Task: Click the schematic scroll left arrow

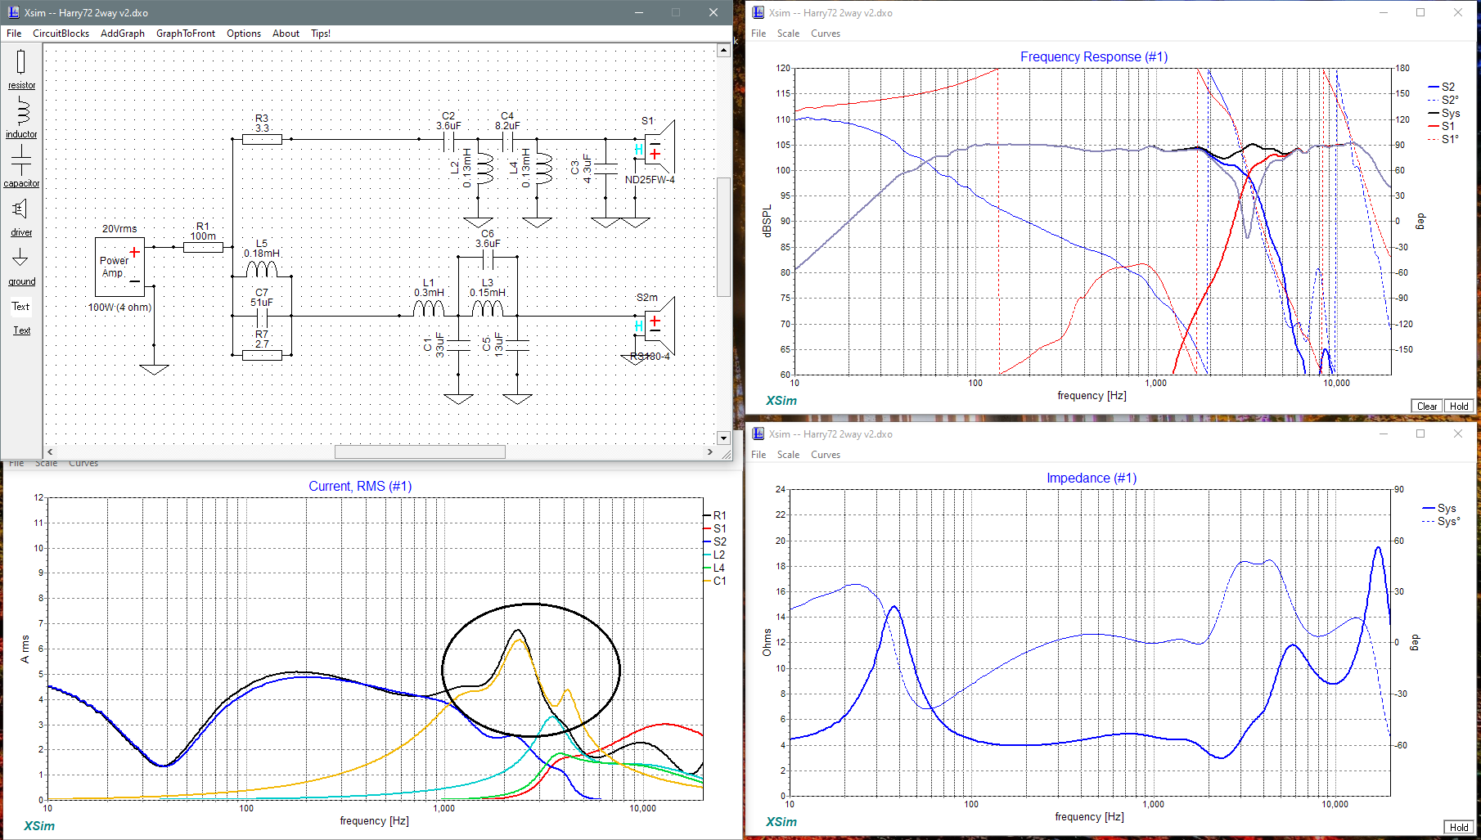Action: pos(50,451)
